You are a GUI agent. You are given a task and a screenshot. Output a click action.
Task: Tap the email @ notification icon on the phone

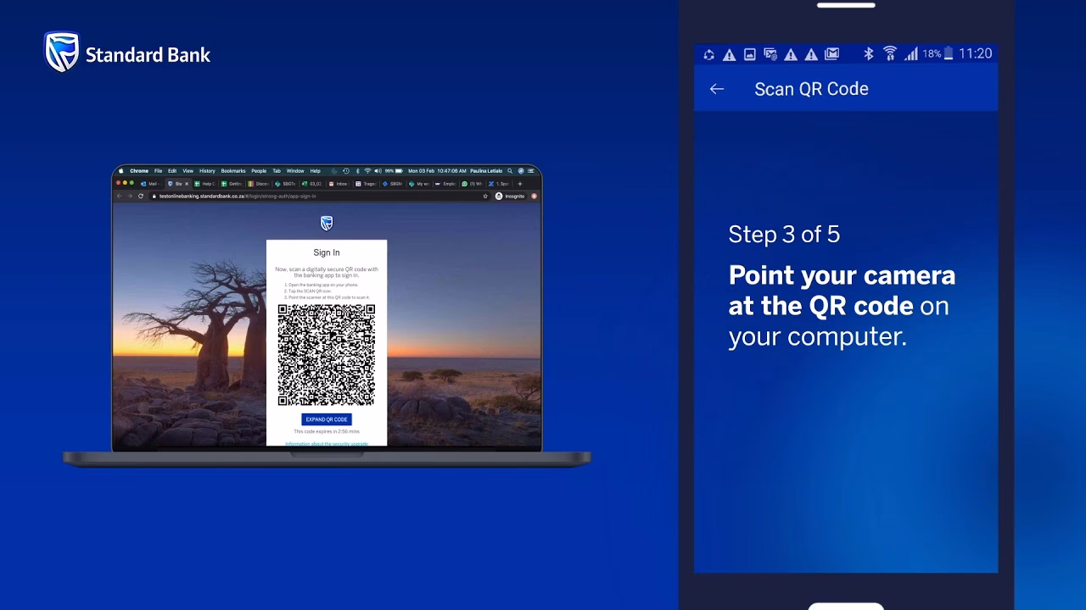point(770,54)
